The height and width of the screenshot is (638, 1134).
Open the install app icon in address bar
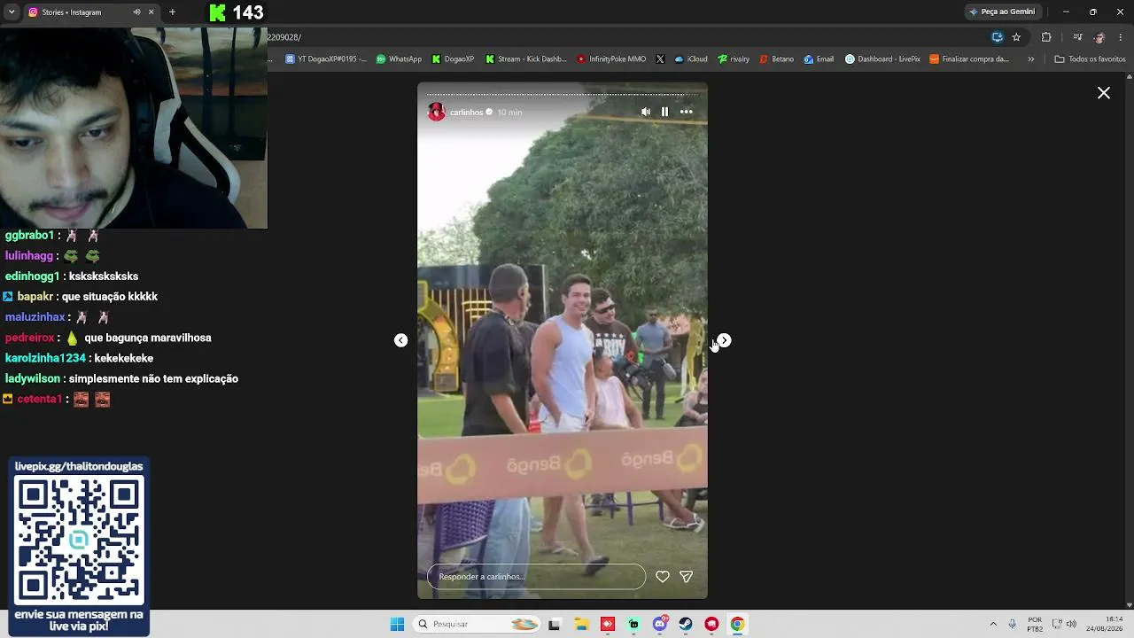(997, 37)
